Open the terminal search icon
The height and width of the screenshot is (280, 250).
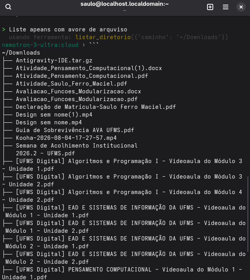coord(8,7)
